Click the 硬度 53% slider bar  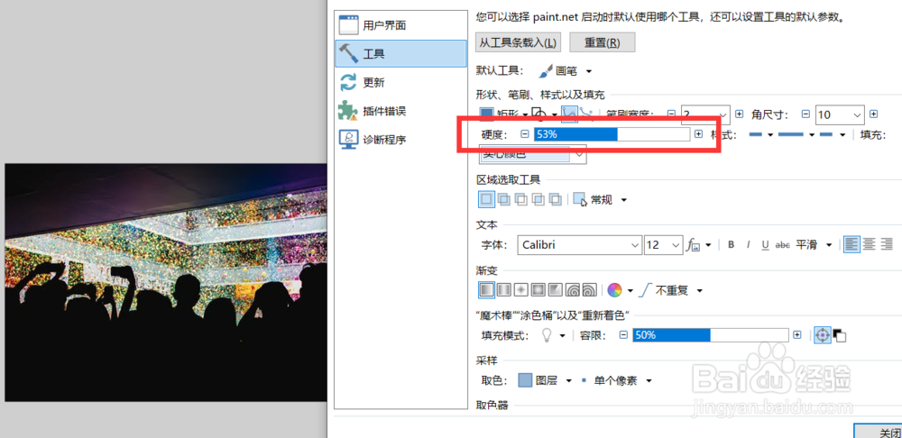tap(612, 134)
